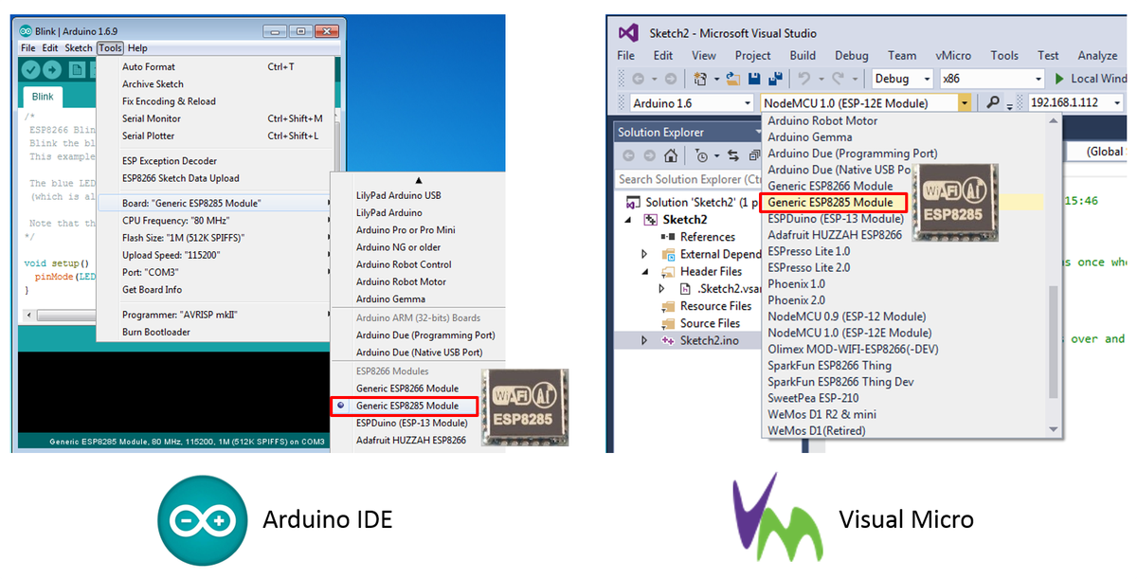Viewport: 1137px width, 579px height.
Task: Click Solution Explorer Home icon
Action: click(671, 155)
